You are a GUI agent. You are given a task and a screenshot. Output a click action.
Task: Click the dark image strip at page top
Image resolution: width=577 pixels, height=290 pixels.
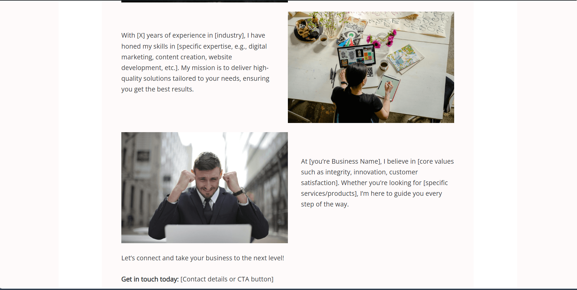(x=204, y=1)
